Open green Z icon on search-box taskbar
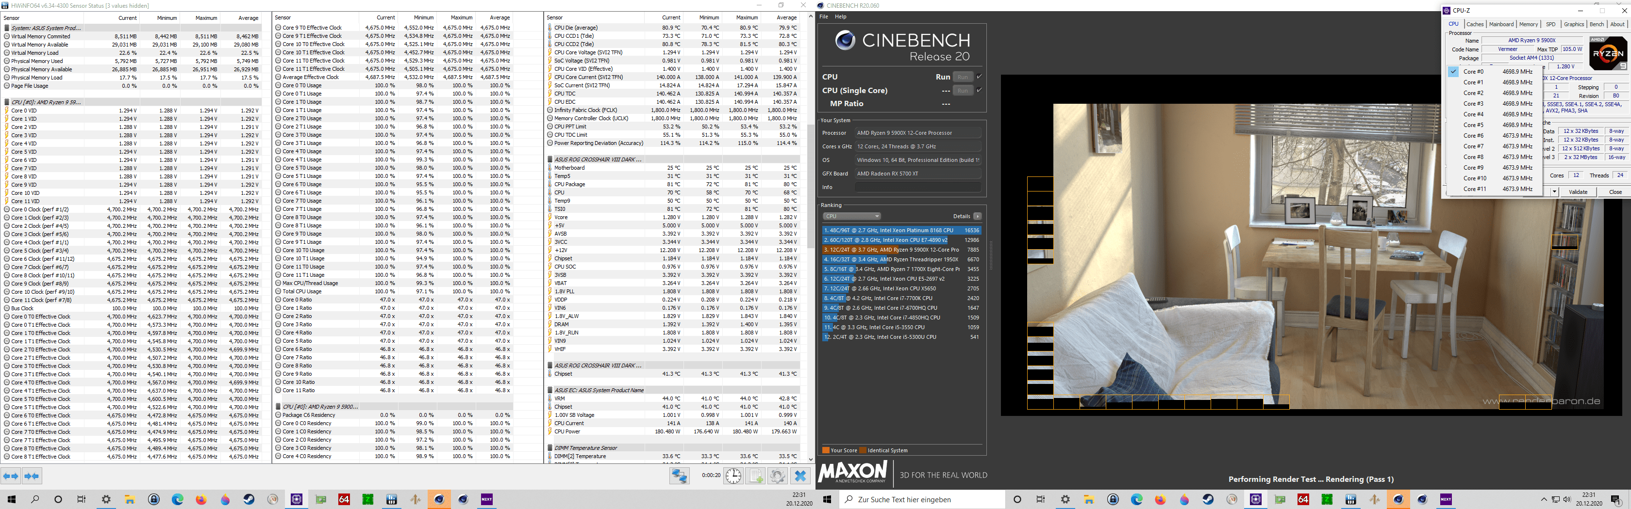 point(1327,499)
